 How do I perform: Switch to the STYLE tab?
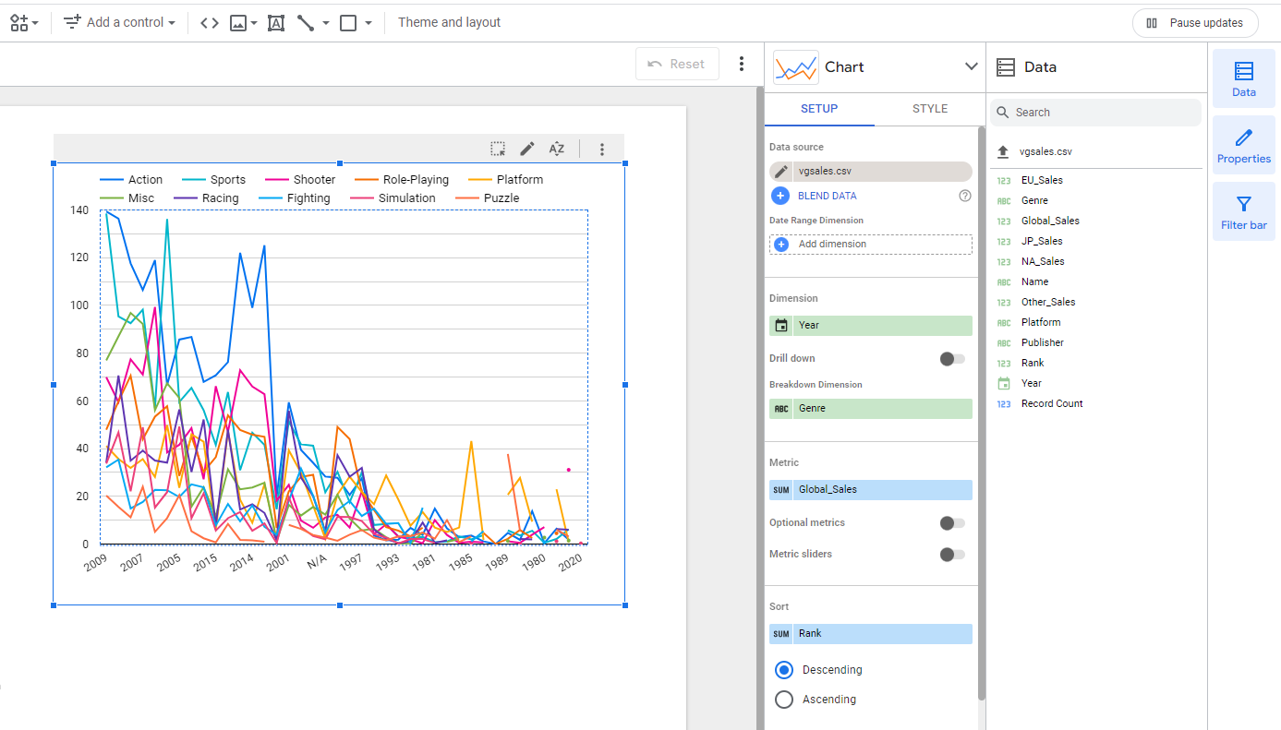[x=929, y=109]
